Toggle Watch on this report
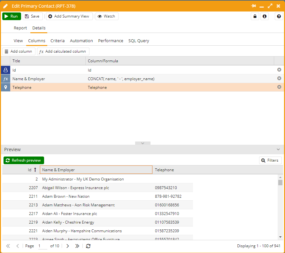The height and width of the screenshot is (253, 285). pyautogui.click(x=107, y=16)
